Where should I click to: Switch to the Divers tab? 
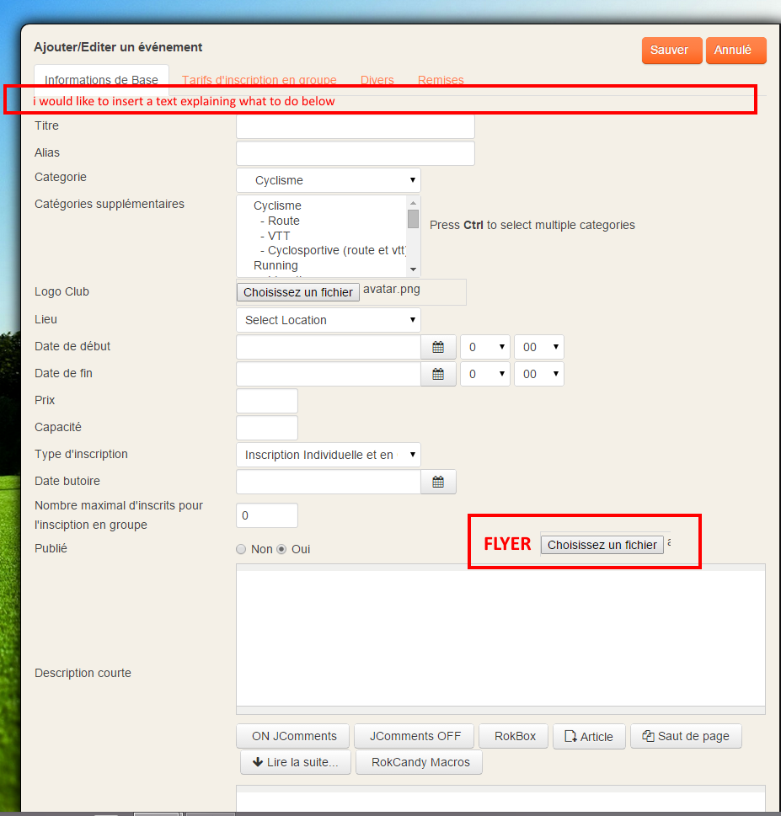click(x=377, y=80)
